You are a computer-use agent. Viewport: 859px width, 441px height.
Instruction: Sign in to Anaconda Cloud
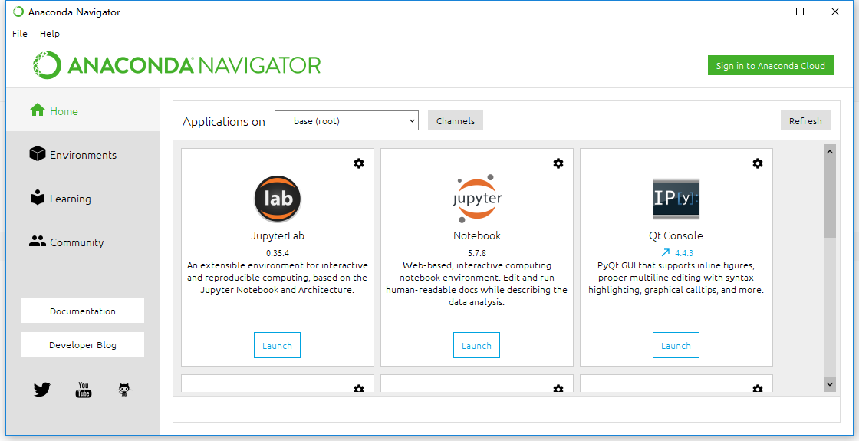(770, 65)
